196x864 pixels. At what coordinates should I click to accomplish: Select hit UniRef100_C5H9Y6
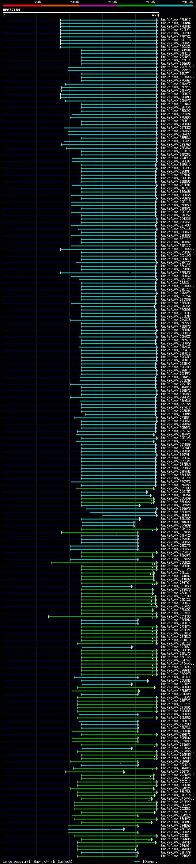pyautogui.click(x=175, y=87)
